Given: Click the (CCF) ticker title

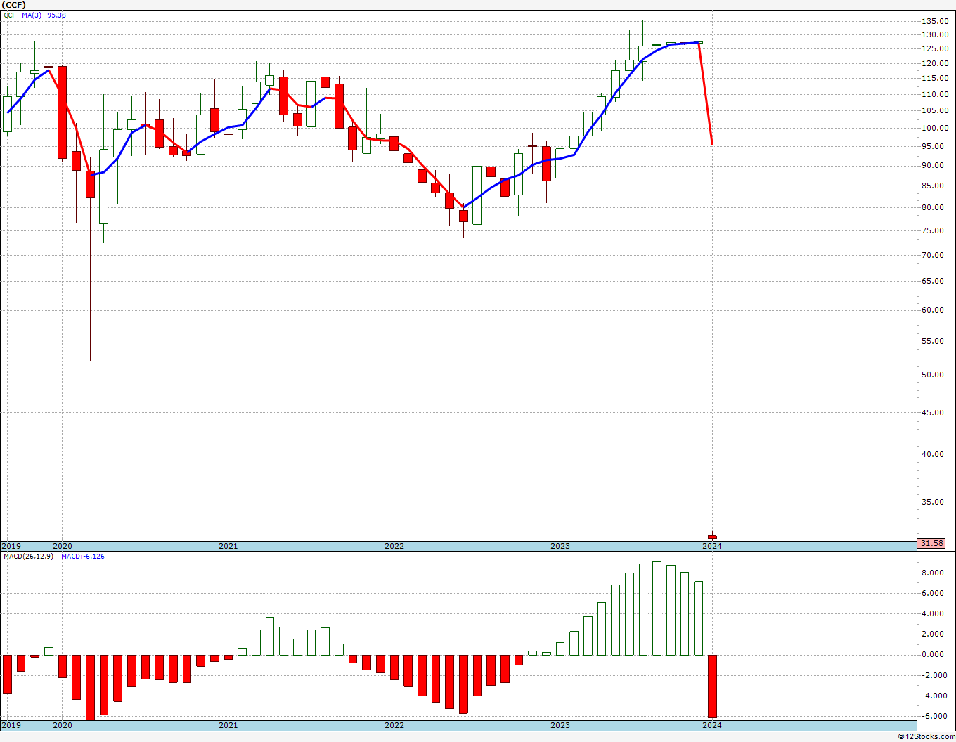Looking at the screenshot, I should (x=14, y=4).
